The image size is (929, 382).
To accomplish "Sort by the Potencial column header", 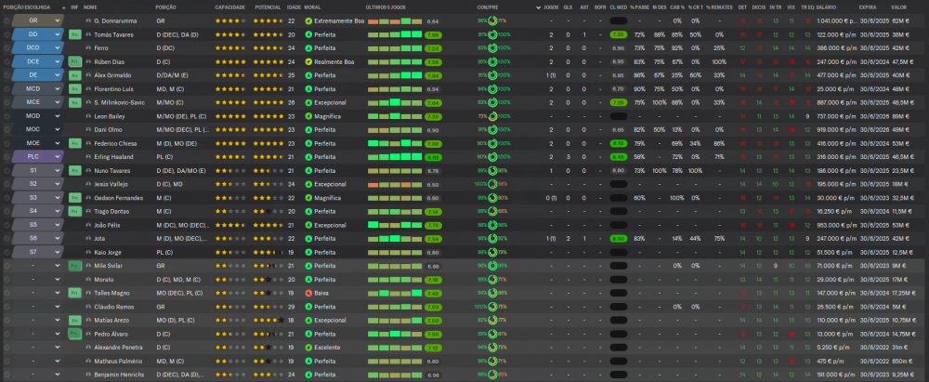I will click(x=268, y=7).
